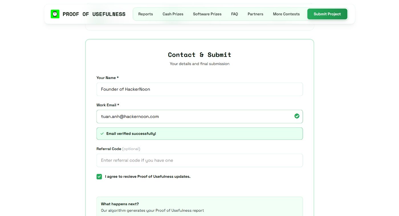Image resolution: width=399 pixels, height=216 pixels.
Task: Click the 'What happens next?' info box
Action: pos(199,207)
